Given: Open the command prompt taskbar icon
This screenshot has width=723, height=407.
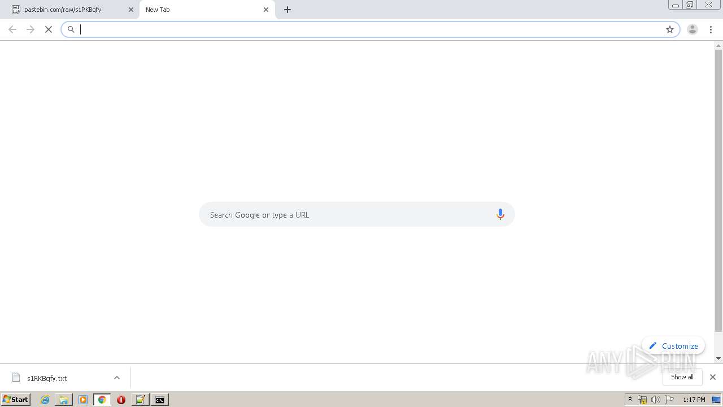Looking at the screenshot, I should (x=160, y=400).
